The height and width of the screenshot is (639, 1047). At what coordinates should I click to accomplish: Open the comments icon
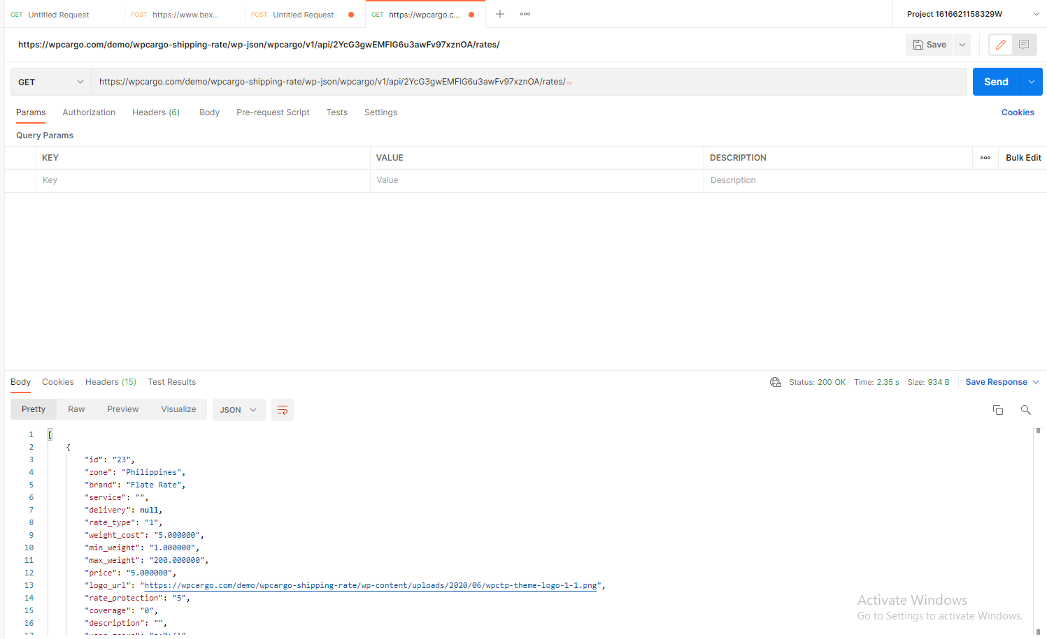[1024, 45]
